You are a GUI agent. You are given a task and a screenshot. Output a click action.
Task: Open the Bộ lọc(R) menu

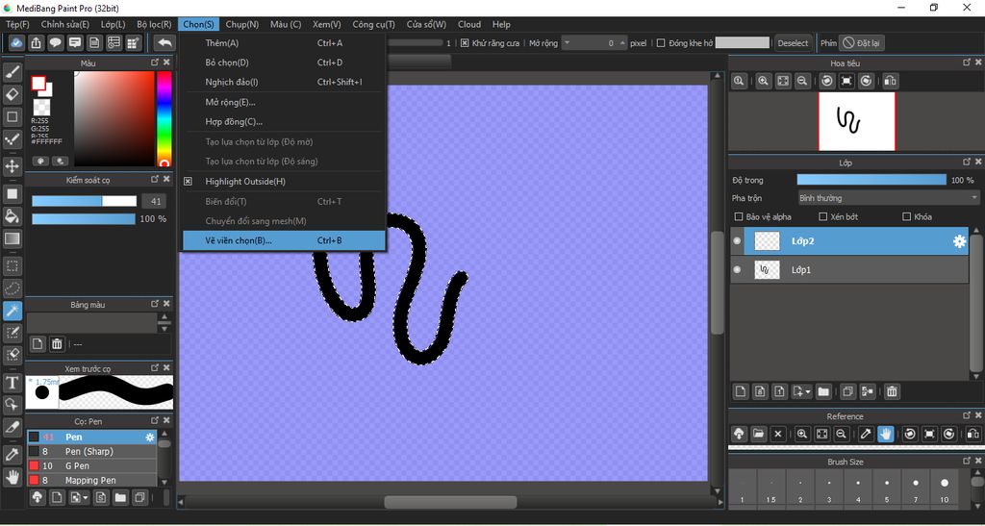(x=154, y=24)
